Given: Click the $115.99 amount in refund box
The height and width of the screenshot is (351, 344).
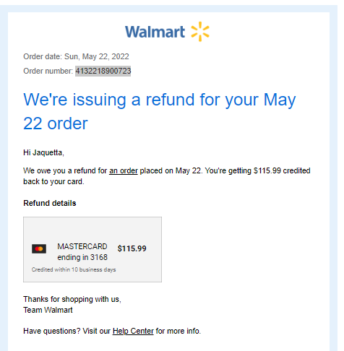Looking at the screenshot, I should tap(132, 248).
